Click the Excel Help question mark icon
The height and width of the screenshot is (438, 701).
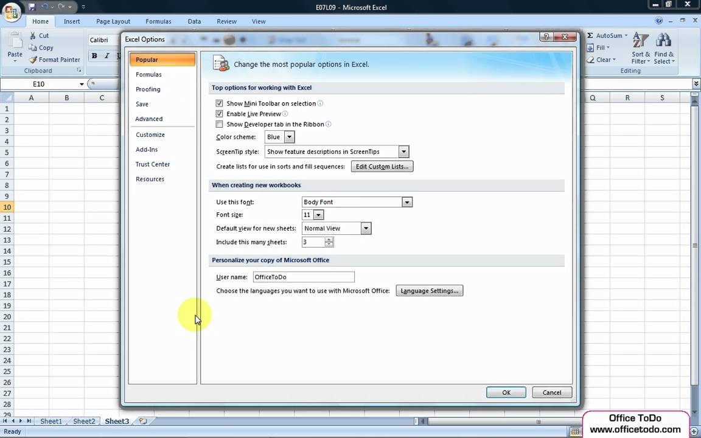(x=658, y=21)
